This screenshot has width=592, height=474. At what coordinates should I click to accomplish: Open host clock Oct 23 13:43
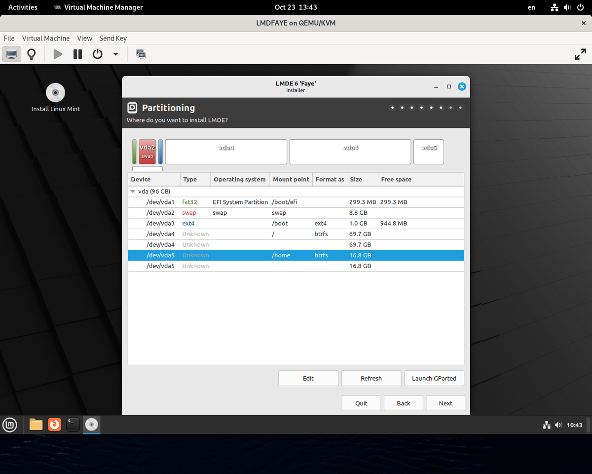coord(296,7)
